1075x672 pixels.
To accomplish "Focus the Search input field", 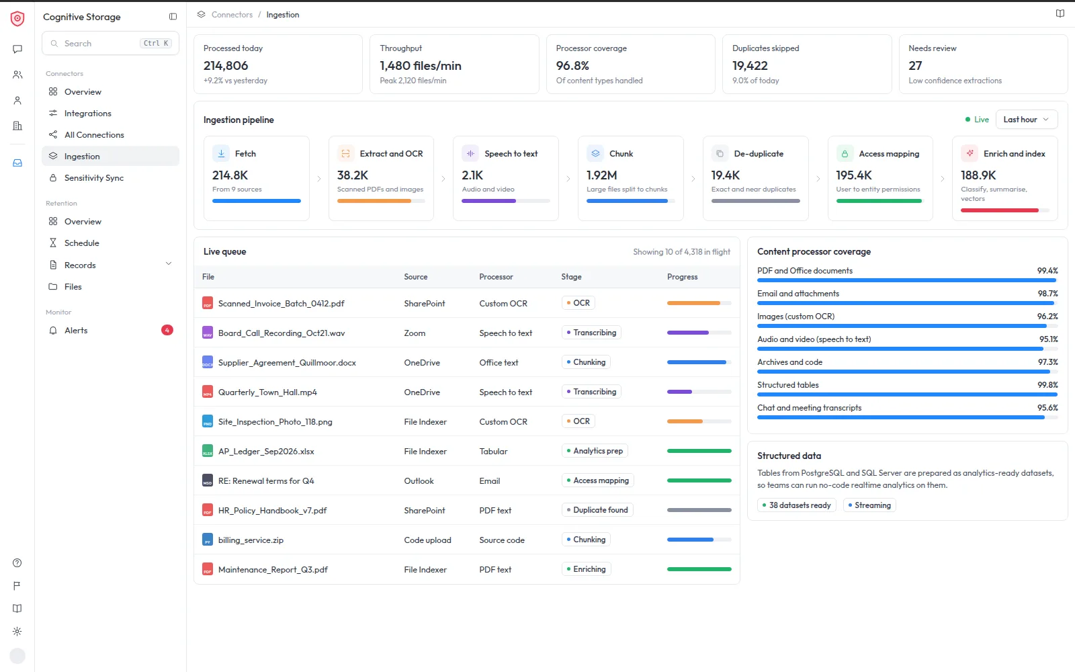I will [x=110, y=43].
